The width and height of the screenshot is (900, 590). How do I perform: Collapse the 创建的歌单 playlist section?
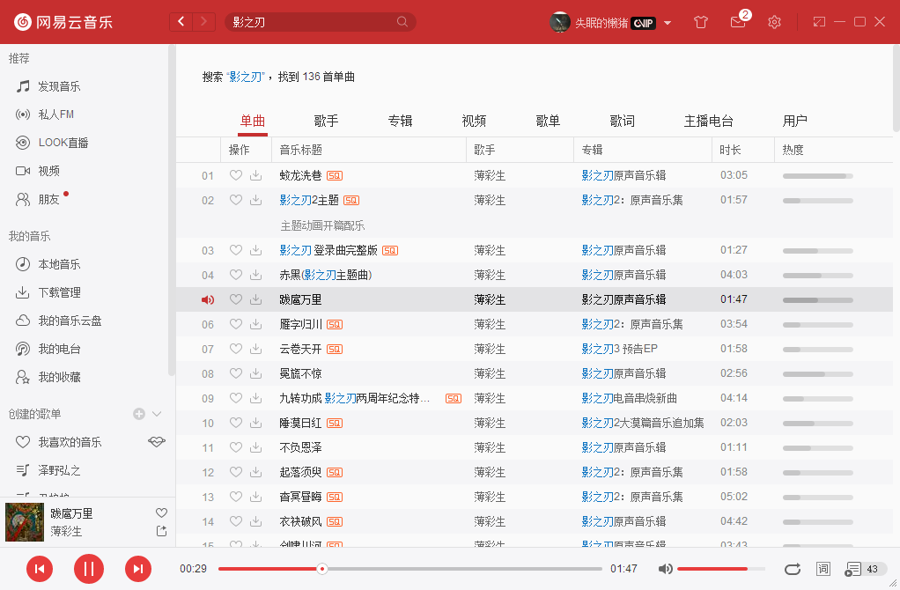[158, 414]
